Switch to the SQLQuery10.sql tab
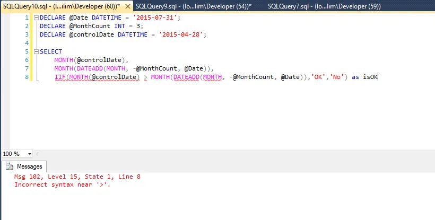Screen dimensions: 435x220 pos(62,6)
